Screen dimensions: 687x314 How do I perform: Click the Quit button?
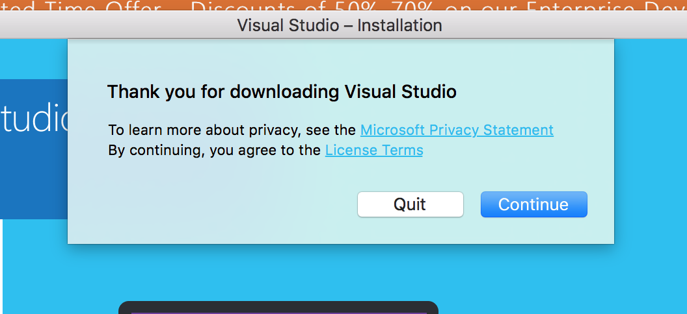410,204
